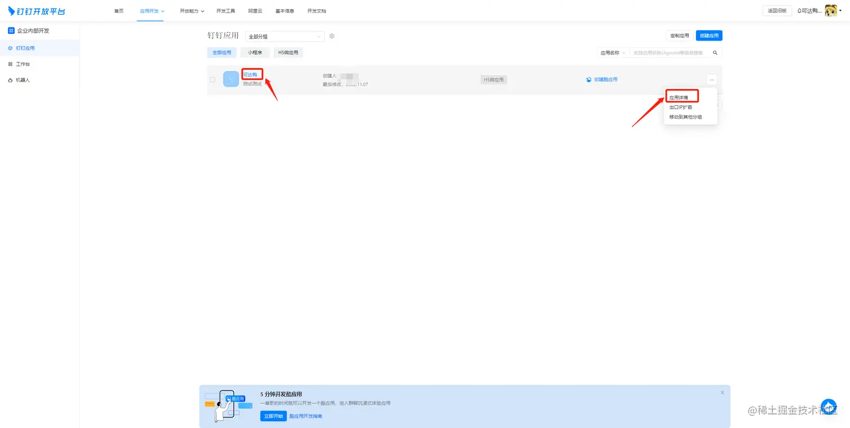Screen dimensions: 850x428
Task: Open 开发文档 in top navigation
Action: point(317,11)
